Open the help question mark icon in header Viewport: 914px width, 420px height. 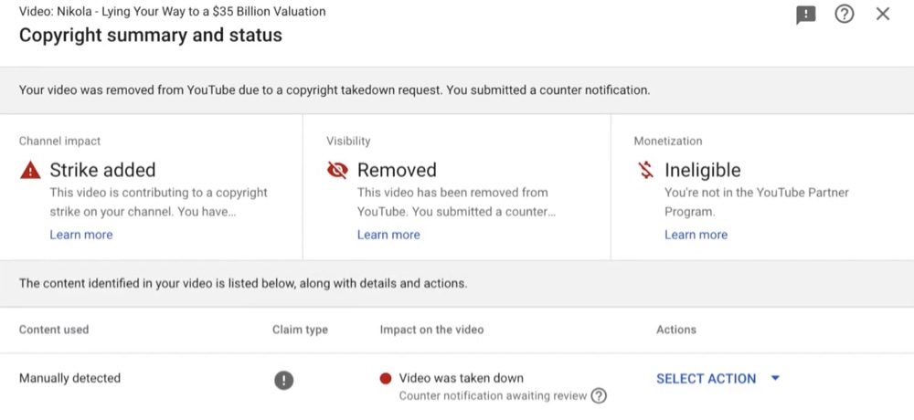tap(844, 14)
